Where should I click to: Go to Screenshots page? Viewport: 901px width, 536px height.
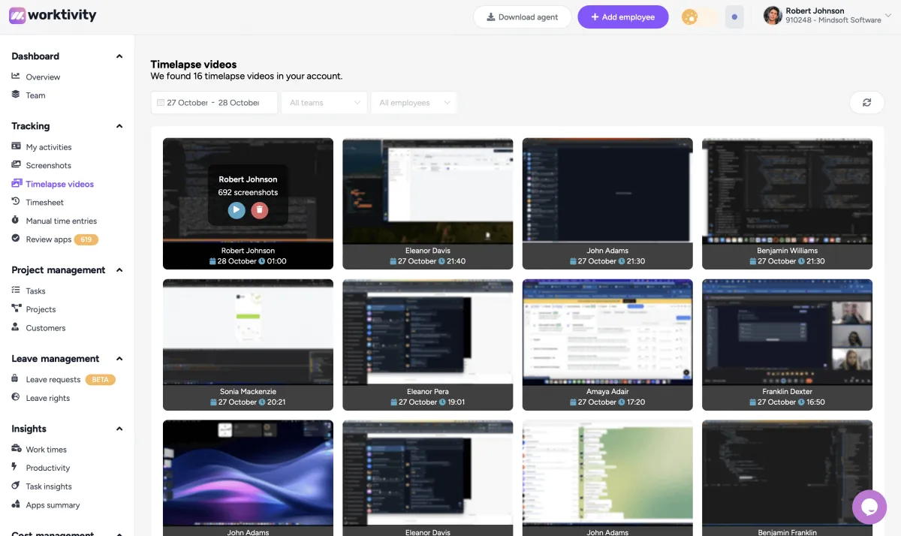tap(49, 165)
